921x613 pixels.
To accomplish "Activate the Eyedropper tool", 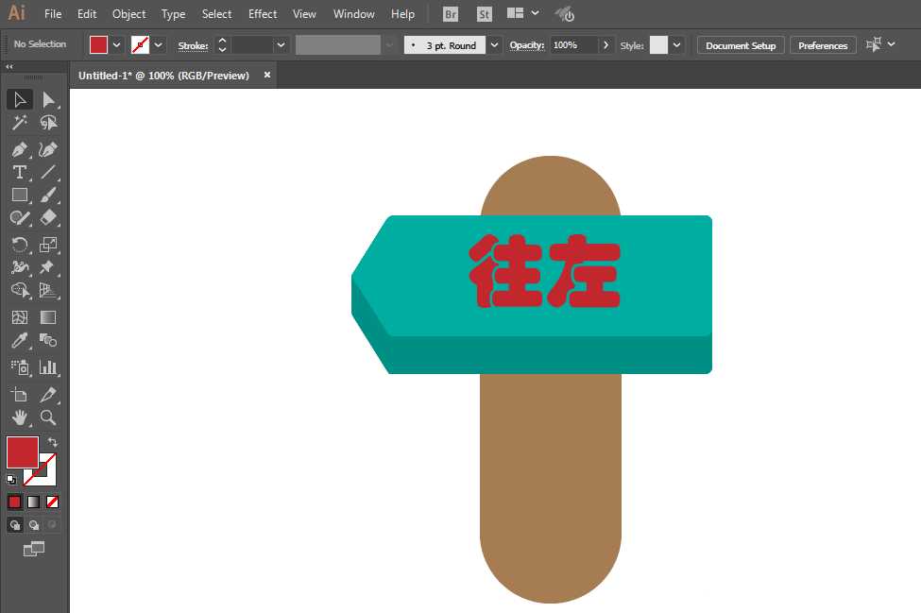I will pos(20,341).
